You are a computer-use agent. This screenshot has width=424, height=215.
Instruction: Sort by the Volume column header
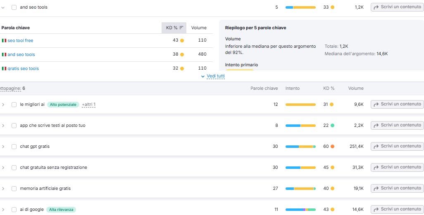click(199, 28)
